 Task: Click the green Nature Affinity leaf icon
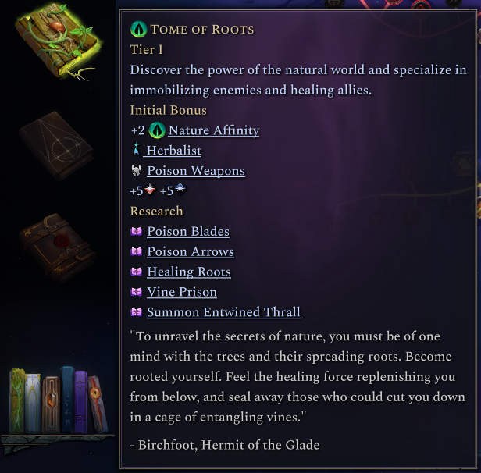click(x=157, y=130)
